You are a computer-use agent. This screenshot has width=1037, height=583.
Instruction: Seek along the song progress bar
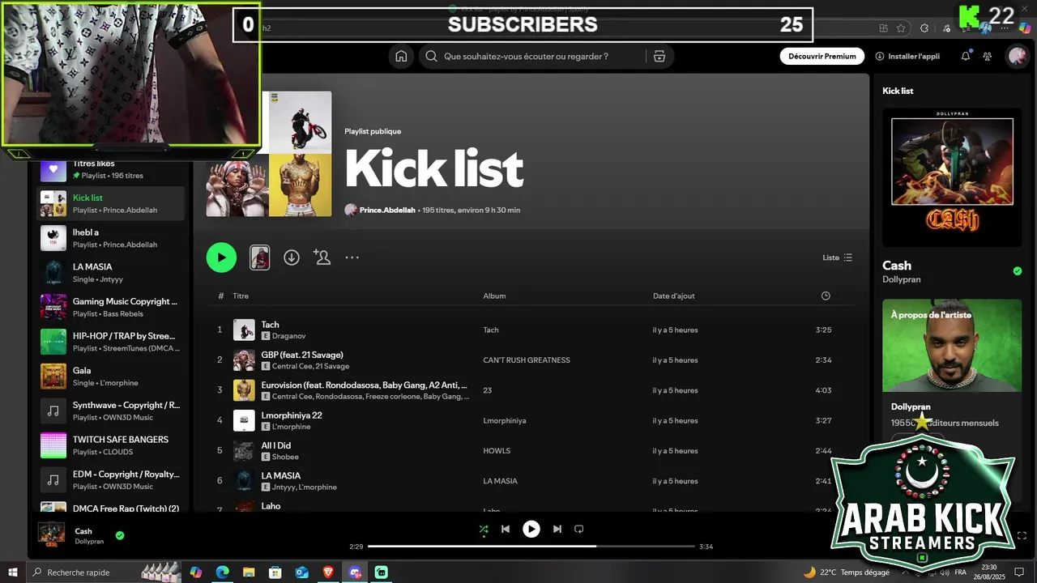point(531,547)
